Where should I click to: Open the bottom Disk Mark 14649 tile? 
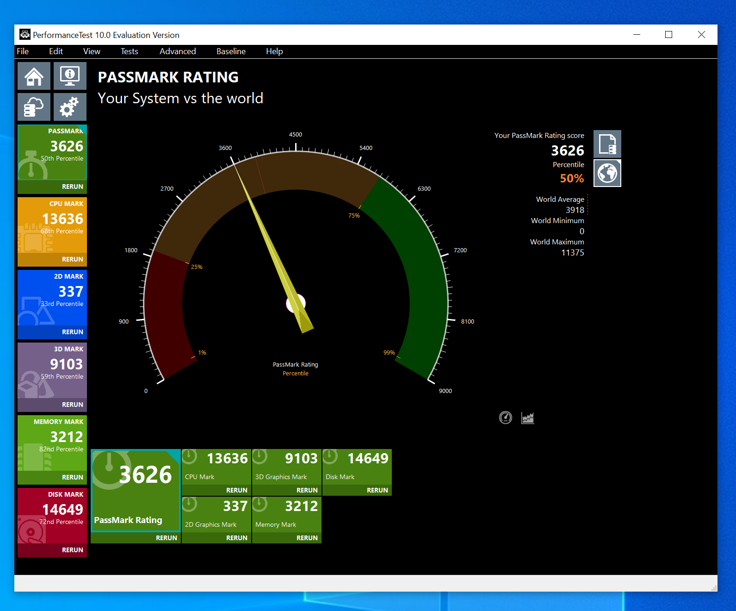(357, 467)
